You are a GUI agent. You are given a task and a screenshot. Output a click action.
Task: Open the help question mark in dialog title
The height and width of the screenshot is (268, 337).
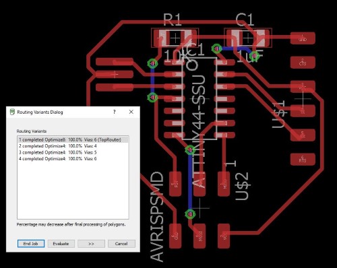115,112
